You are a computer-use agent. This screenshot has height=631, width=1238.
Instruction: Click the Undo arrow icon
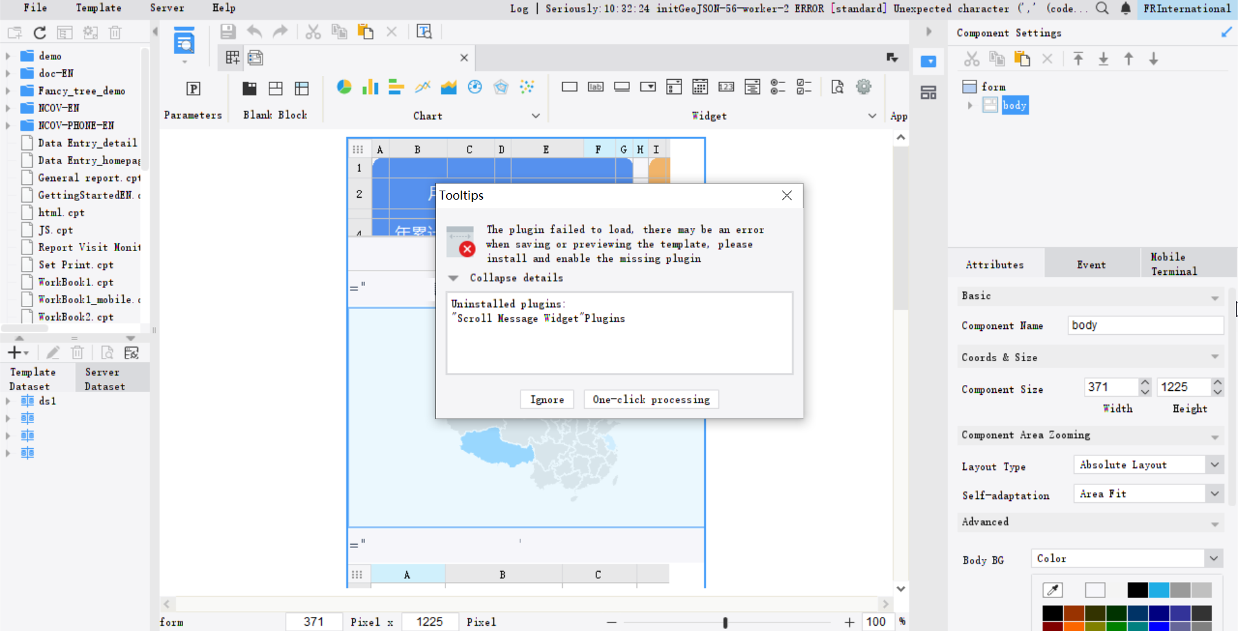click(255, 32)
